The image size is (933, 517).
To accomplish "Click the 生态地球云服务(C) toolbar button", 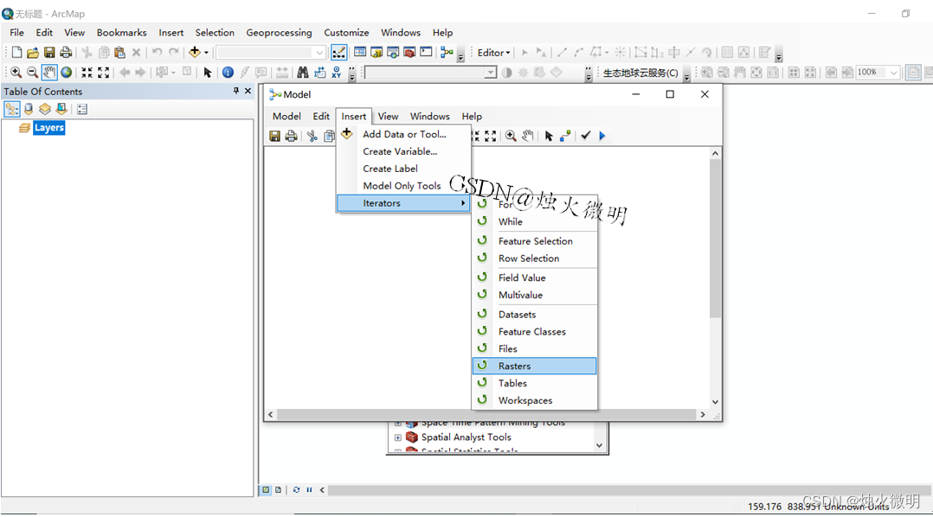I will pyautogui.click(x=640, y=73).
